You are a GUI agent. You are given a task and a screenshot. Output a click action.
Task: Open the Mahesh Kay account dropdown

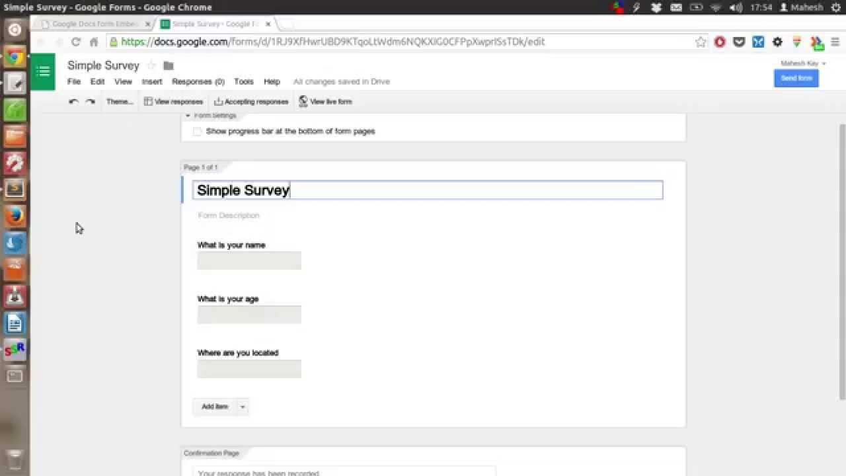pos(803,63)
